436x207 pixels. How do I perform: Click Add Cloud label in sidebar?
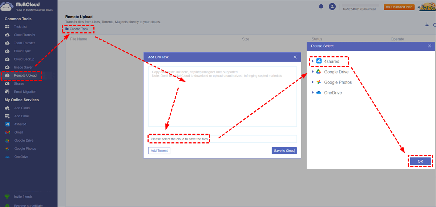point(22,108)
